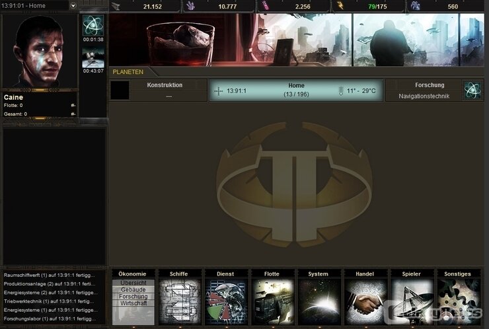The height and width of the screenshot is (329, 489).
Task: Open the System planet horizon icon
Action: [319, 302]
